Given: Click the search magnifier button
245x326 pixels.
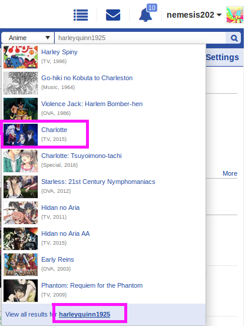Looking at the screenshot, I should pyautogui.click(x=234, y=38).
